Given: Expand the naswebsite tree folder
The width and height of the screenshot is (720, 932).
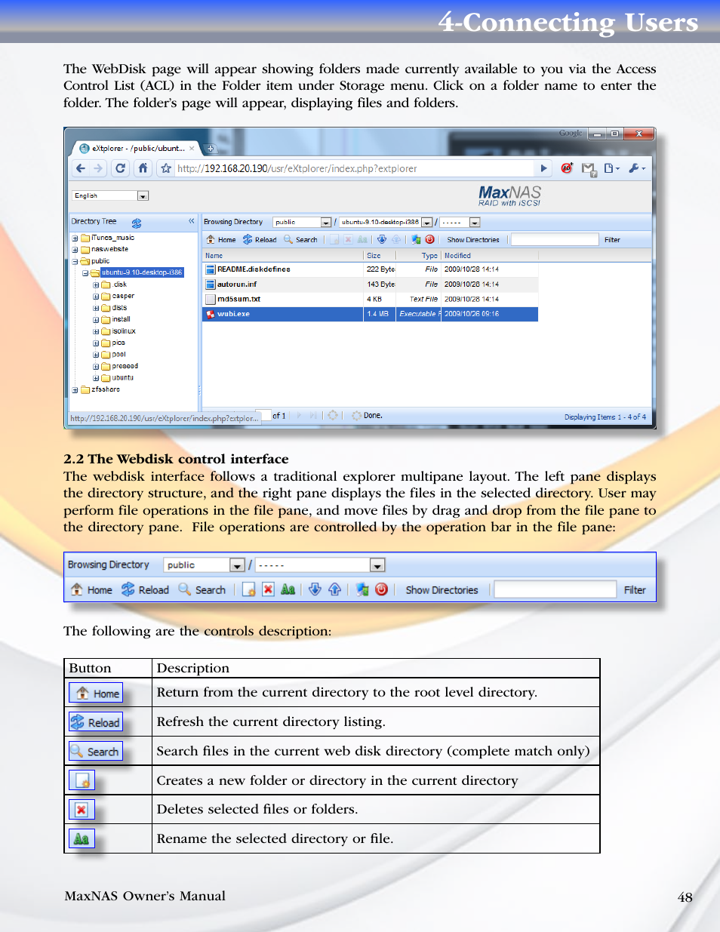Looking at the screenshot, I should point(75,249).
